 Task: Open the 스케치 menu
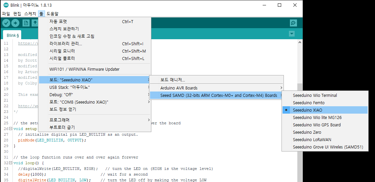click(30, 14)
